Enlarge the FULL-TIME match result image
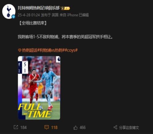The height and width of the screenshot is (134, 153). pyautogui.click(x=39, y=88)
